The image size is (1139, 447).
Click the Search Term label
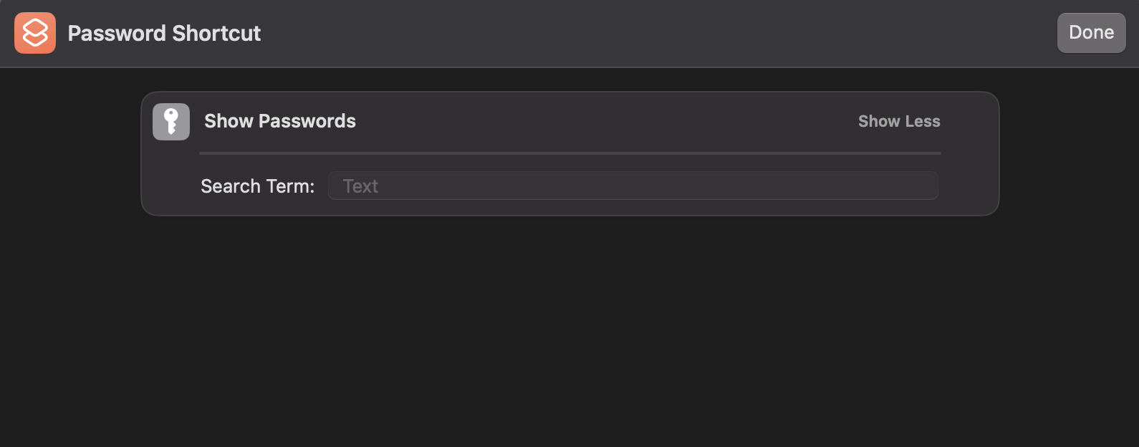tap(257, 186)
